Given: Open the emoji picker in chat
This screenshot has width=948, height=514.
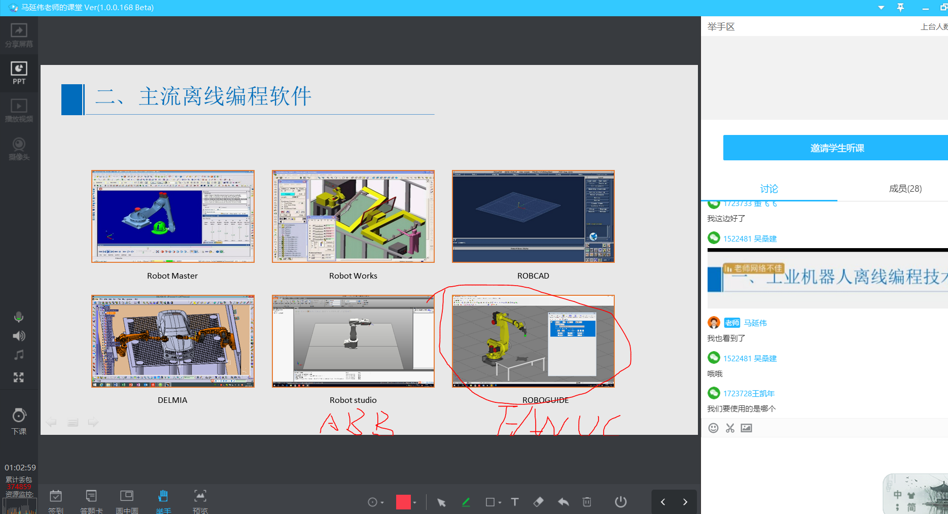Looking at the screenshot, I should tap(713, 428).
